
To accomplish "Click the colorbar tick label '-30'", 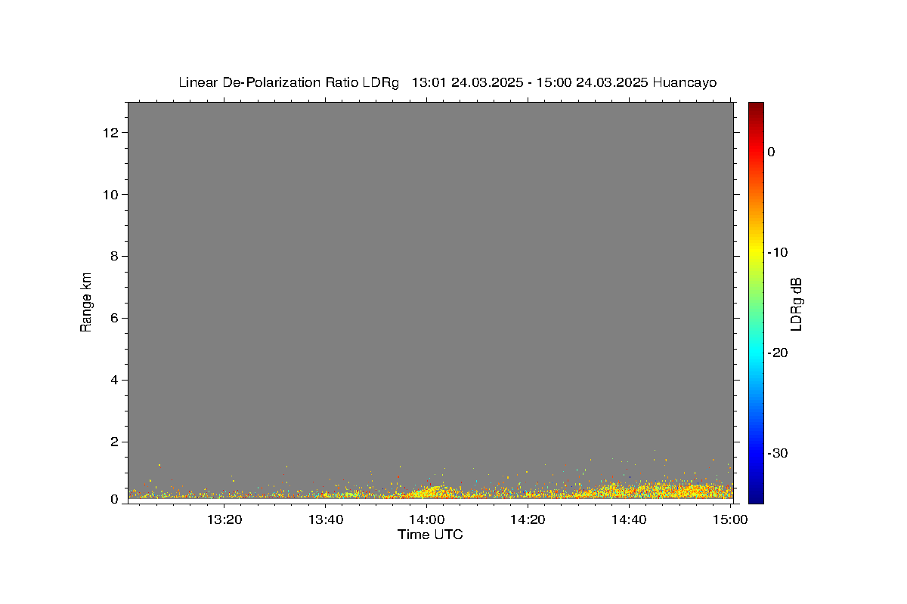I will 779,453.
